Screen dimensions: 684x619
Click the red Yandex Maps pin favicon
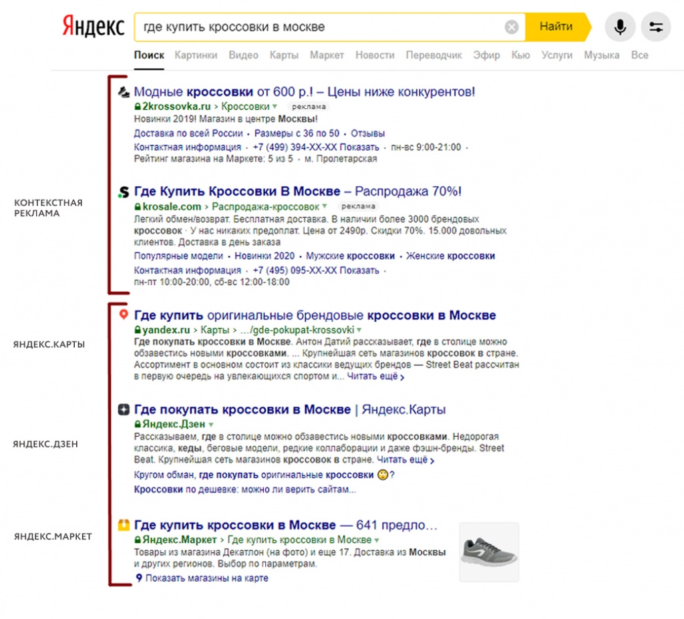(x=124, y=315)
